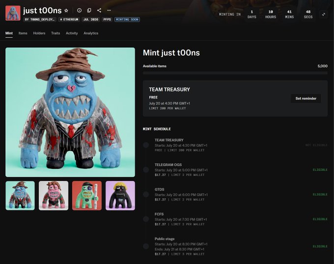334x264 pixels.
Task: Click the TELEGRAM OGS stage marker
Action: (146, 170)
